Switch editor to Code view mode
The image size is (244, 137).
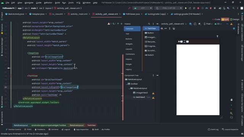tap(216, 19)
